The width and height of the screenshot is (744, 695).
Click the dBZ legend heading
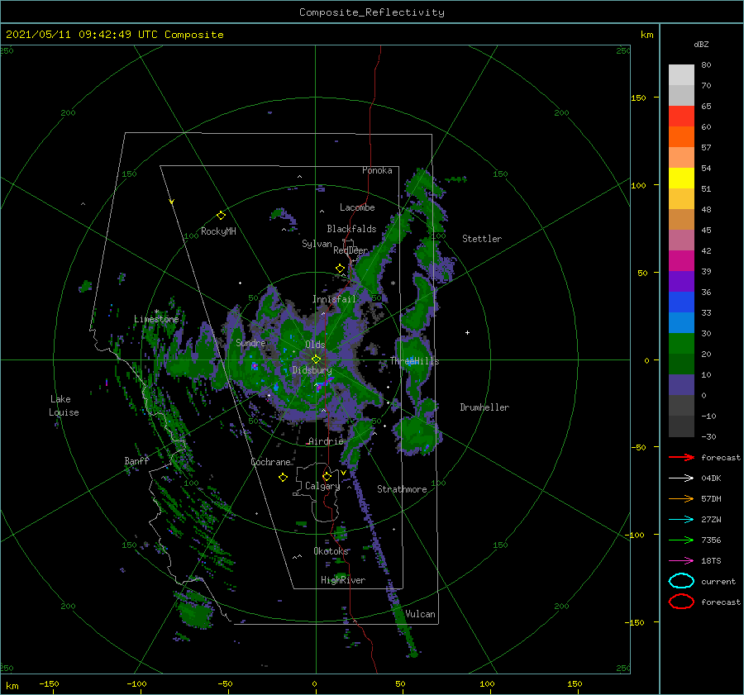(701, 44)
